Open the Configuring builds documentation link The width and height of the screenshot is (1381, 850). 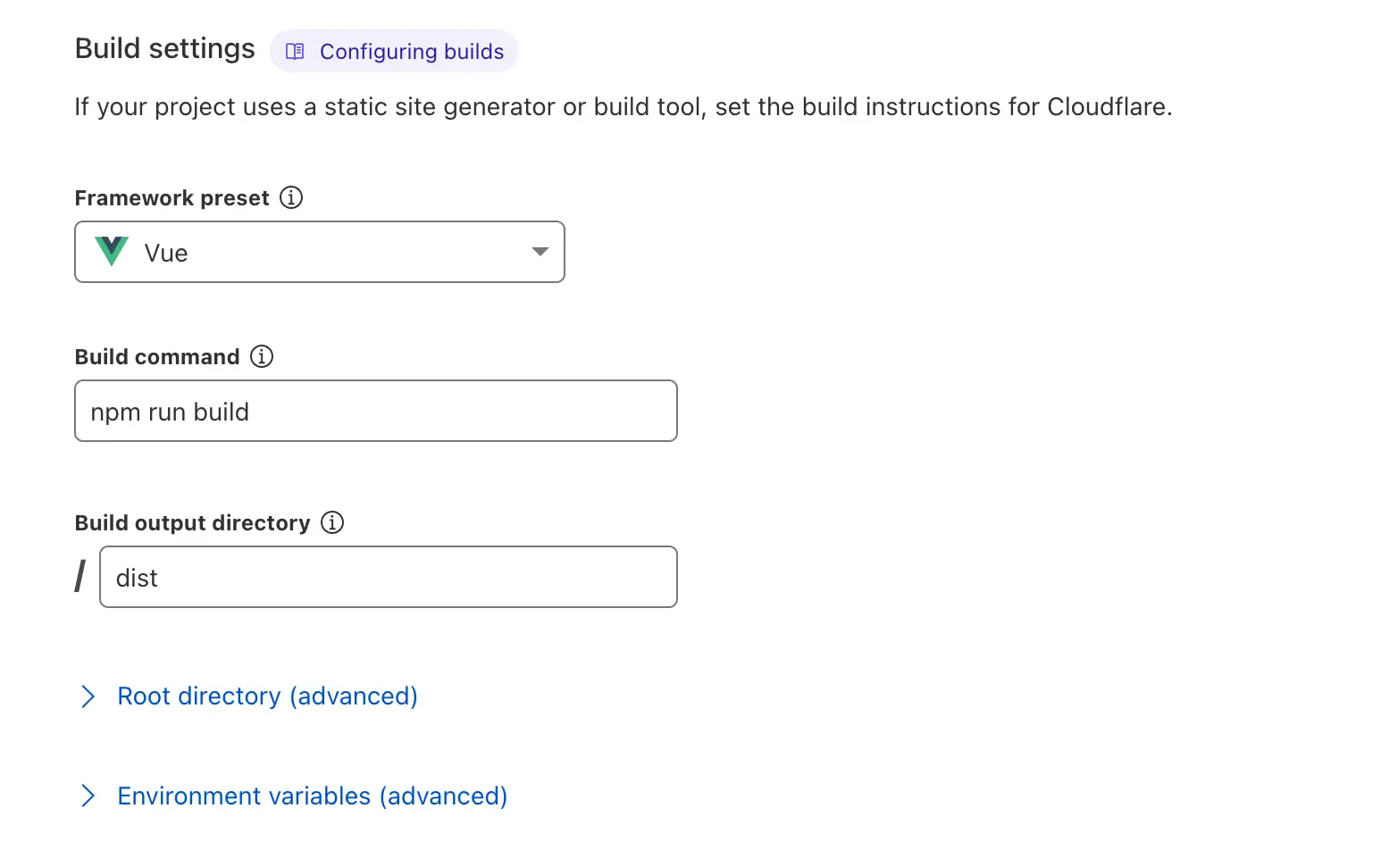coord(394,52)
